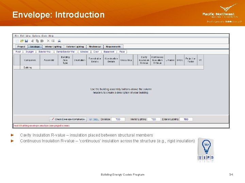The height and width of the screenshot is (183, 245).
Task: Click the New file icon
Action: pyautogui.click(x=17, y=41)
